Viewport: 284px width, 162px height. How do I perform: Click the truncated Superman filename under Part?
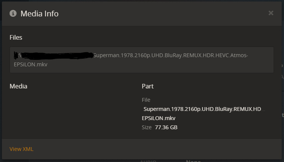point(202,109)
